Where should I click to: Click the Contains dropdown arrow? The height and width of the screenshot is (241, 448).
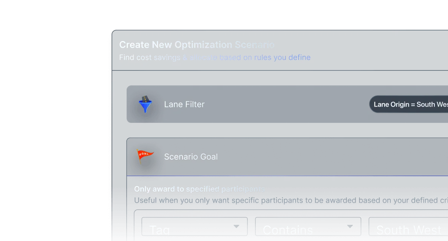tap(350, 226)
